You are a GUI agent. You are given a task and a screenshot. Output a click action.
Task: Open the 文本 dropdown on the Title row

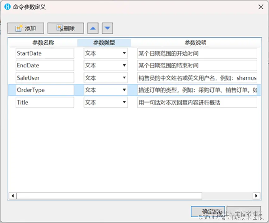tap(124, 102)
